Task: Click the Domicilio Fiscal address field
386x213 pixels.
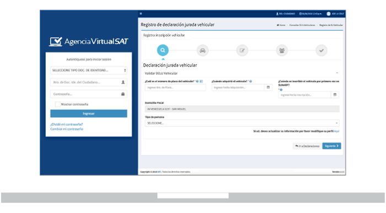Action: click(242, 109)
